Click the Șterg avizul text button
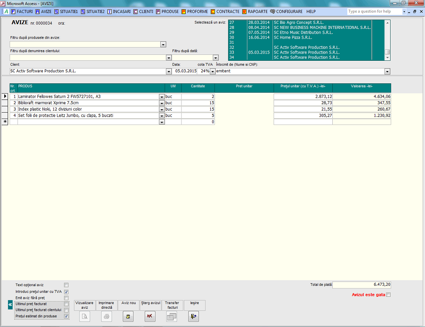425x327 pixels. tap(150, 305)
